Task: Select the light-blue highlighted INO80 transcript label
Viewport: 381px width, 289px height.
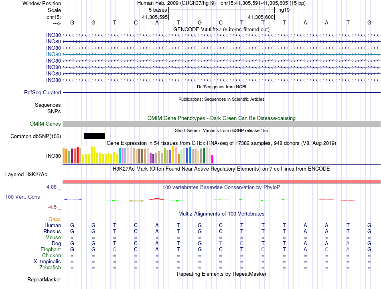Action: (53, 54)
